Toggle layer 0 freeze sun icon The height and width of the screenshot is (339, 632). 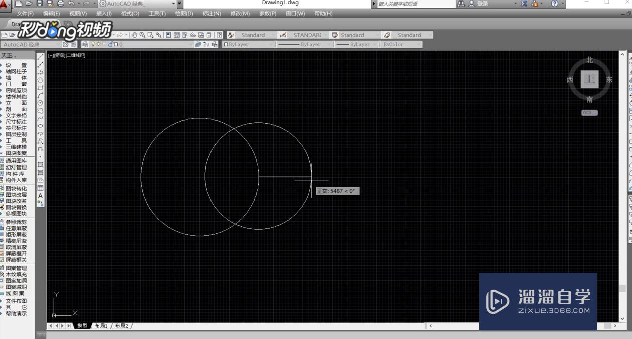point(98,44)
